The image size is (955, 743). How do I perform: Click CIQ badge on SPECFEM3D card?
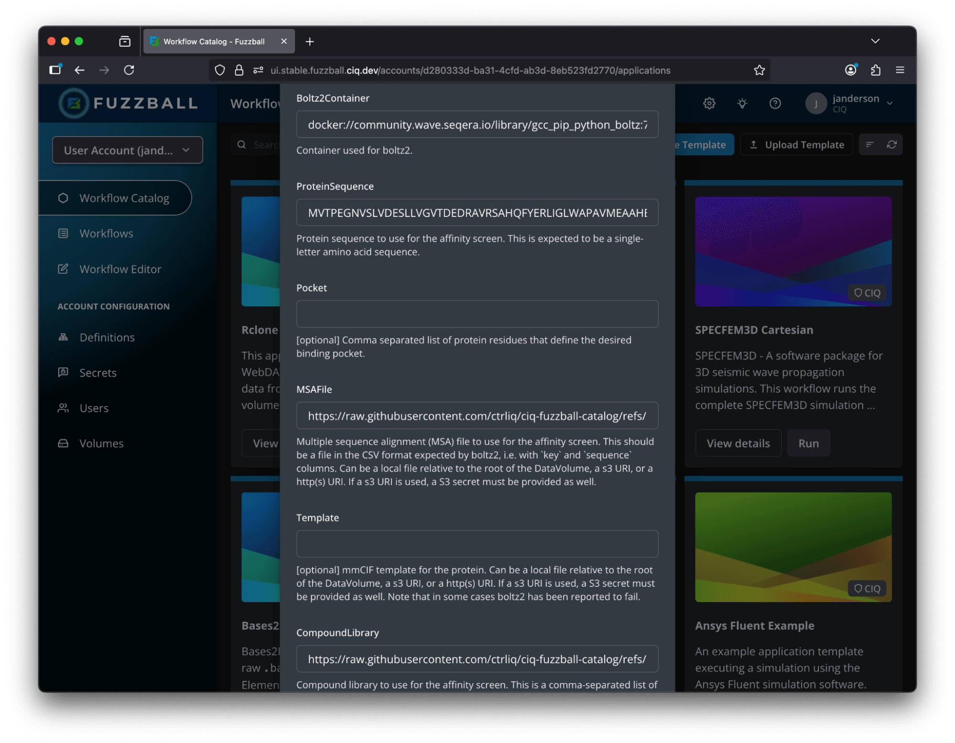pos(867,293)
